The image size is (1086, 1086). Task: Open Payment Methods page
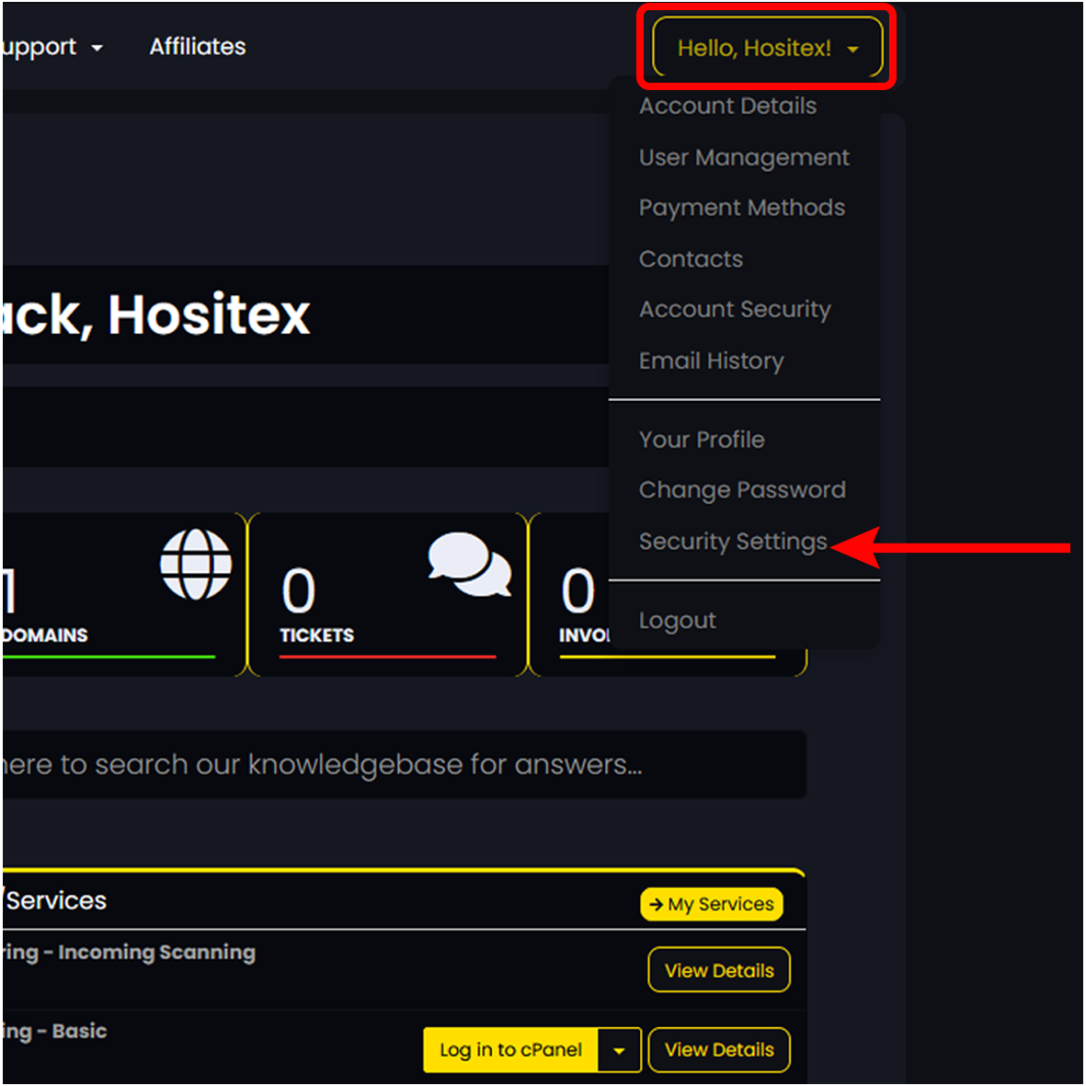tap(741, 208)
